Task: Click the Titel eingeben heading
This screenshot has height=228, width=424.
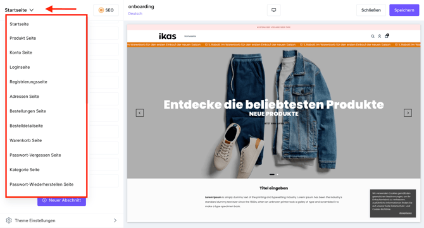Action: 273,188
